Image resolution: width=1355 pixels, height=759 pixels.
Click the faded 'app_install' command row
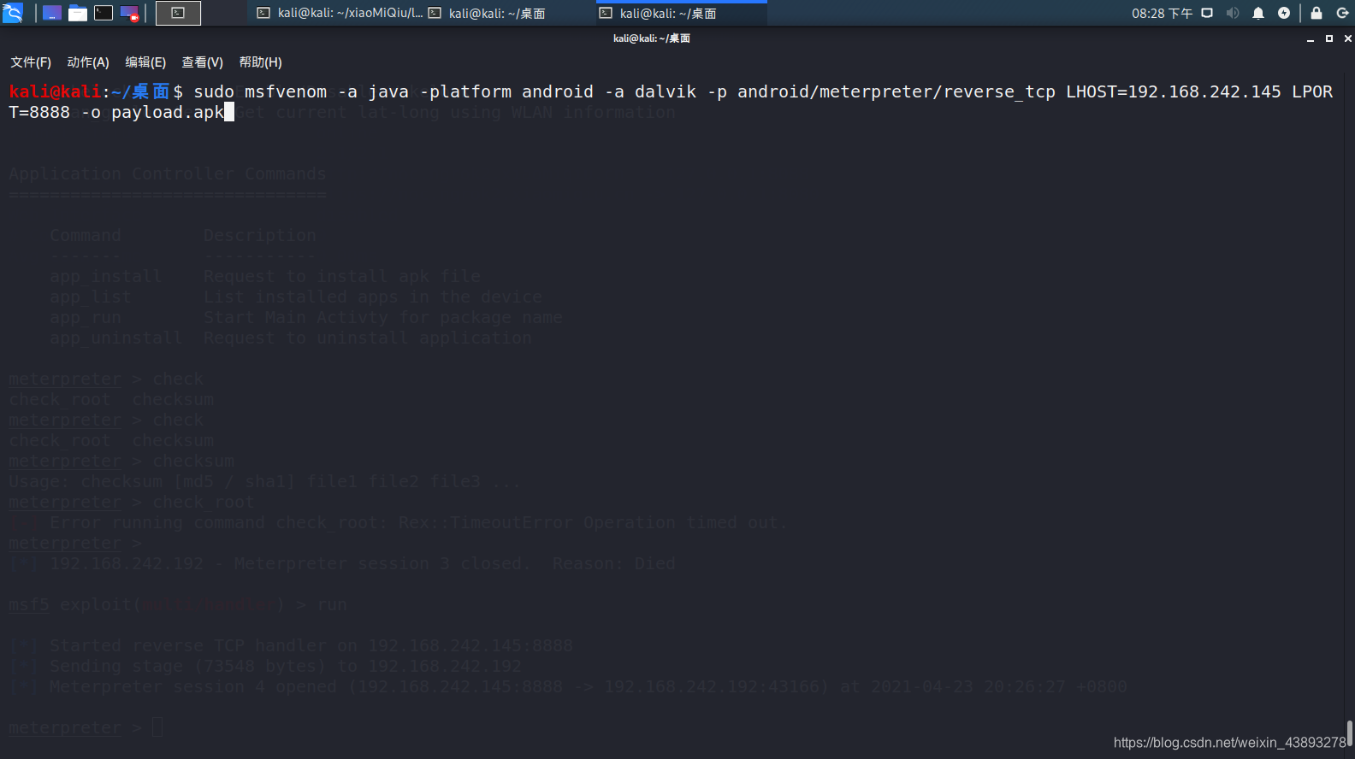265,276
